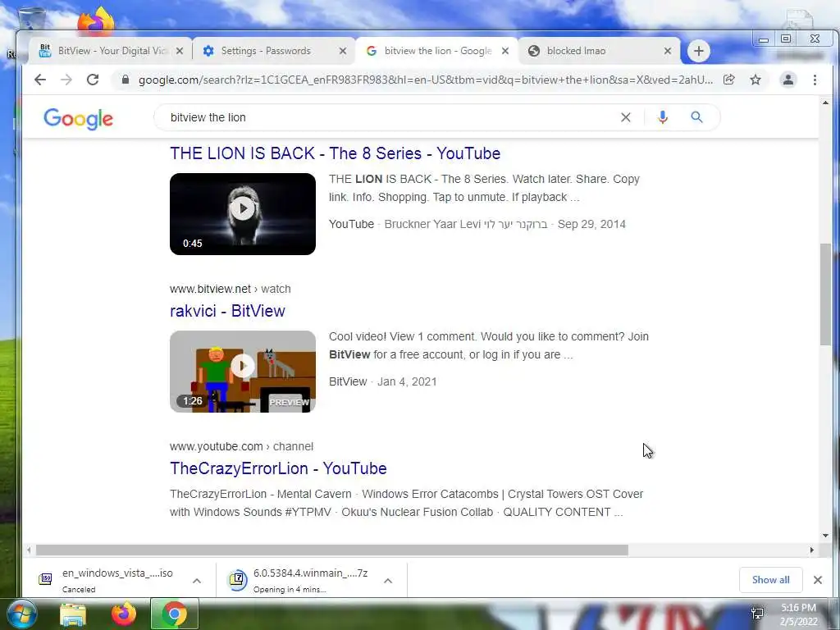Click the scroll down arrow
The height and width of the screenshot is (630, 840).
coord(825,535)
